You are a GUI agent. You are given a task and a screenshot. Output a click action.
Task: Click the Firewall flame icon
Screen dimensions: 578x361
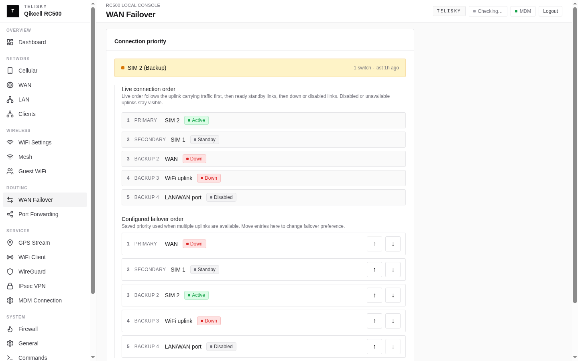10,329
